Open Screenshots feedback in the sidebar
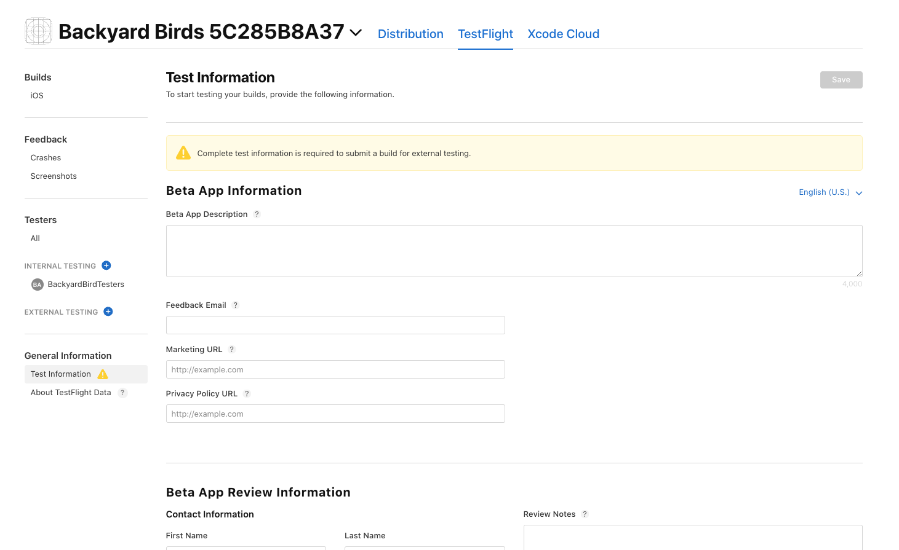This screenshot has width=899, height=550. click(54, 176)
